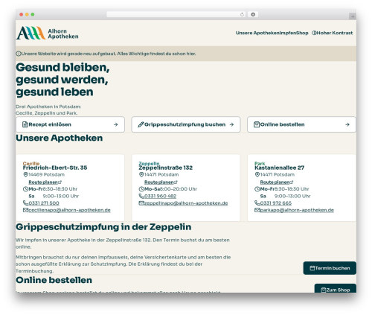This screenshot has height=315, width=372.
Task: Click the clock icon in Park card
Action: [257, 189]
